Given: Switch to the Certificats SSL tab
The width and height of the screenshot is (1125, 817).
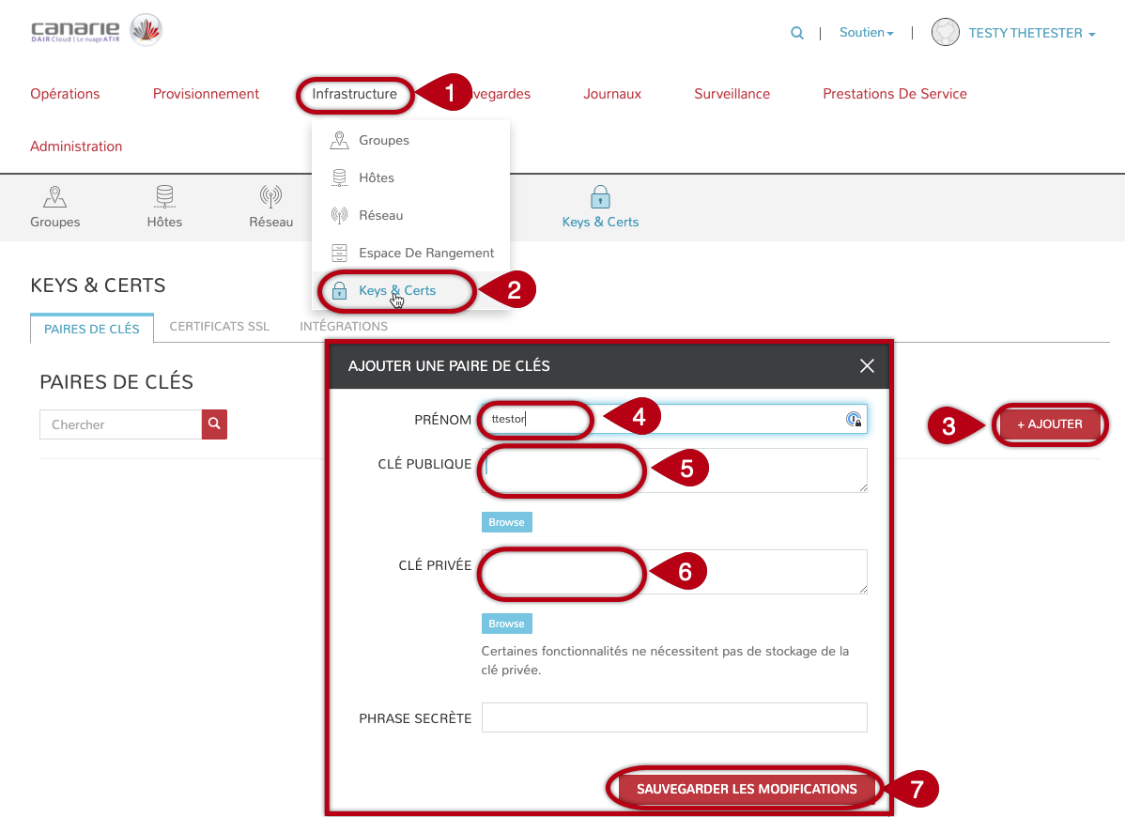Looking at the screenshot, I should pos(219,327).
